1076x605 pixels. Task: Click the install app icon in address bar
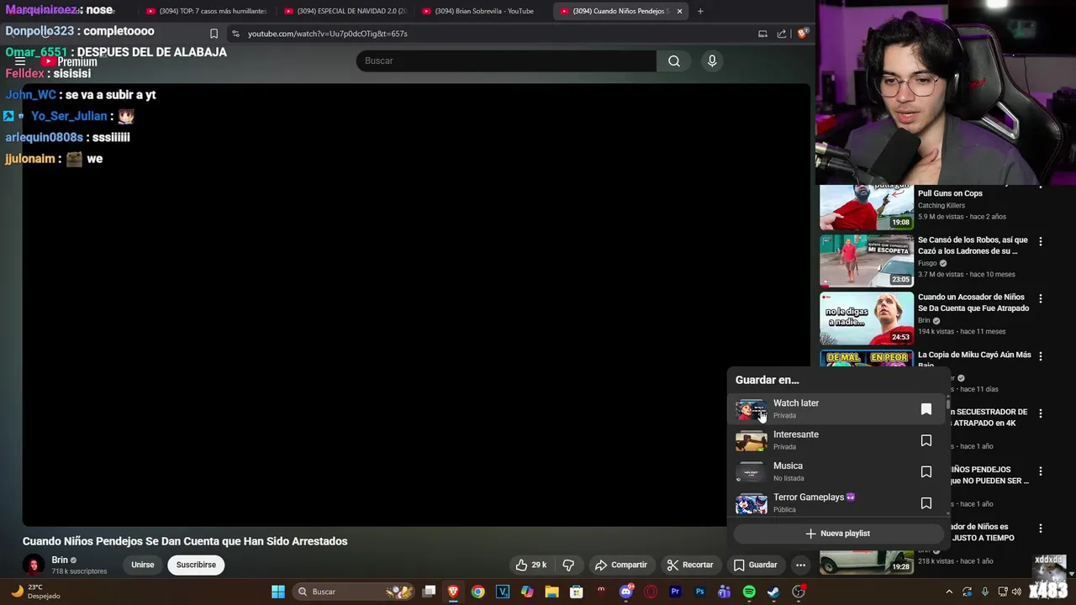(x=762, y=34)
